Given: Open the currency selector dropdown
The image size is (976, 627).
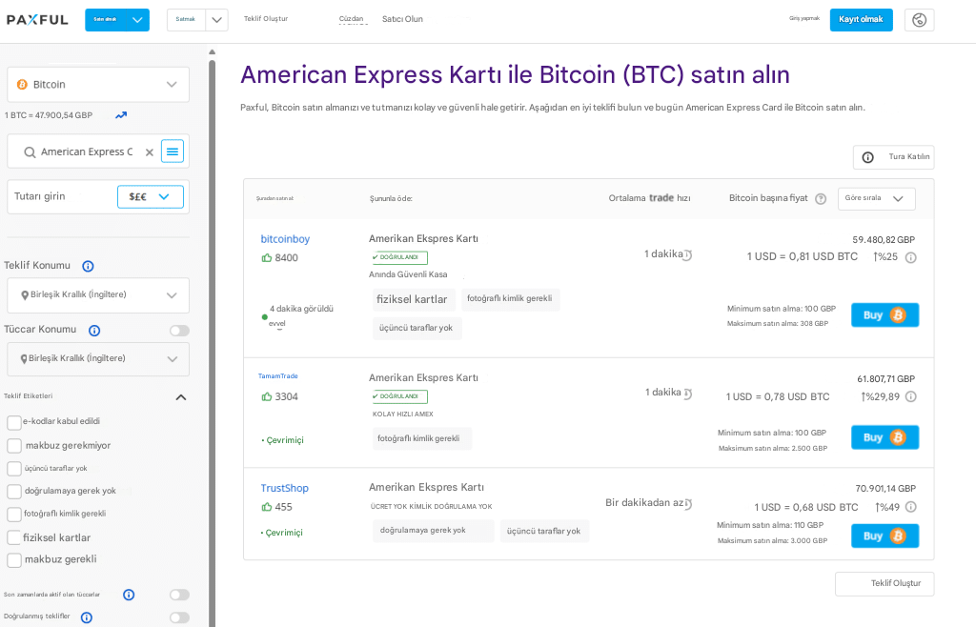Looking at the screenshot, I should 150,196.
